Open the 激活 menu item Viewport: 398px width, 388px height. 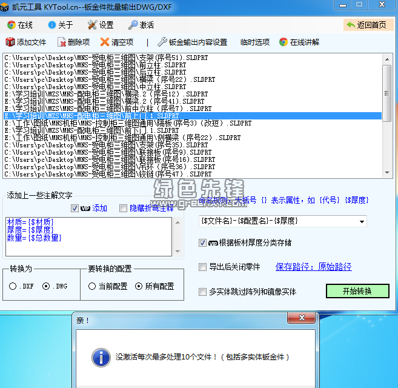pos(141,25)
